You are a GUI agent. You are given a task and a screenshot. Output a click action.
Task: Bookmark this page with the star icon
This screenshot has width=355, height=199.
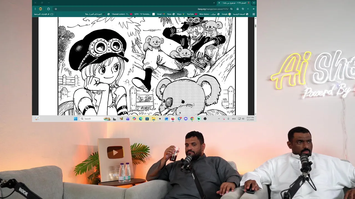[x=56, y=9]
